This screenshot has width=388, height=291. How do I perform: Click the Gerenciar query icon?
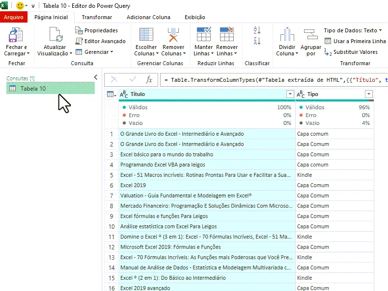click(x=79, y=52)
